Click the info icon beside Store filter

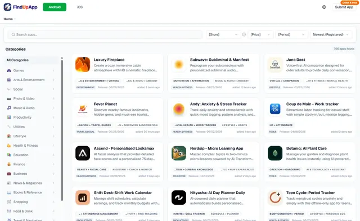[244, 34]
